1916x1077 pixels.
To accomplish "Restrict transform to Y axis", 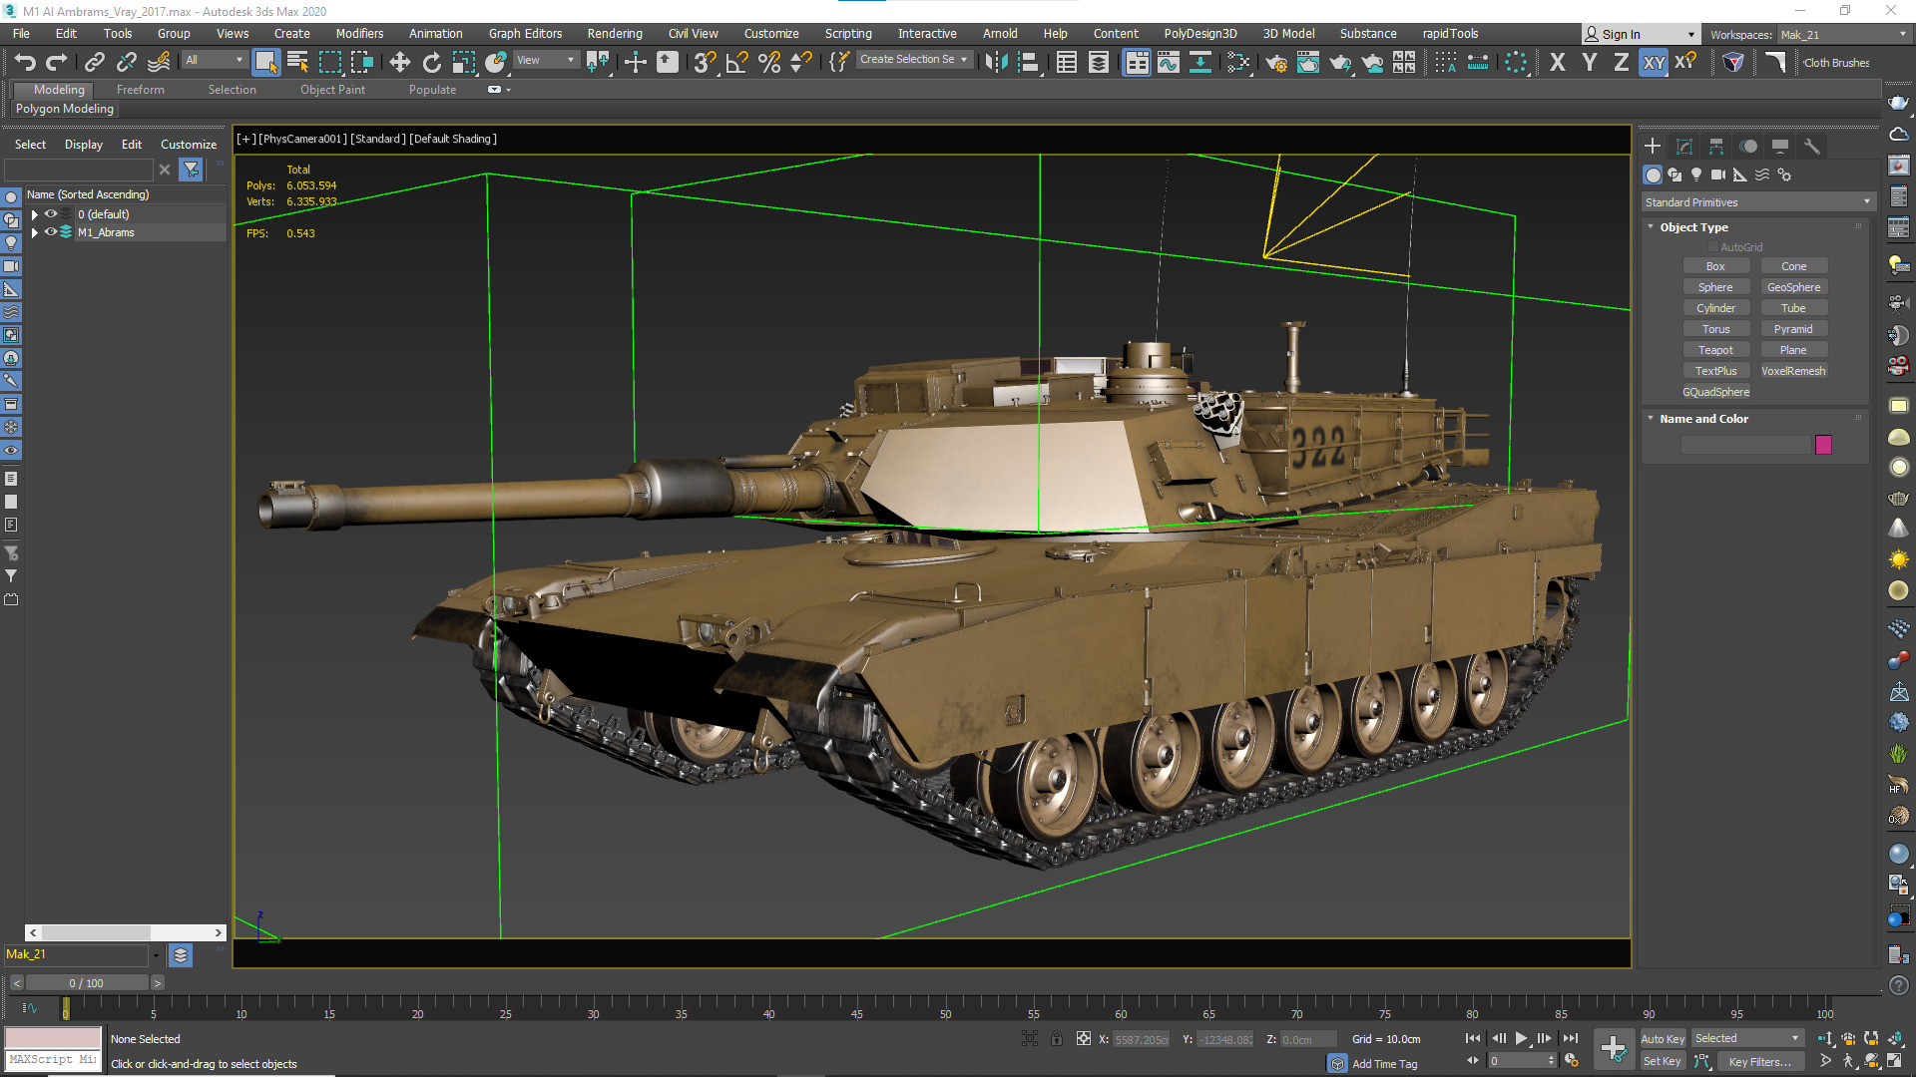I will coord(1590,62).
